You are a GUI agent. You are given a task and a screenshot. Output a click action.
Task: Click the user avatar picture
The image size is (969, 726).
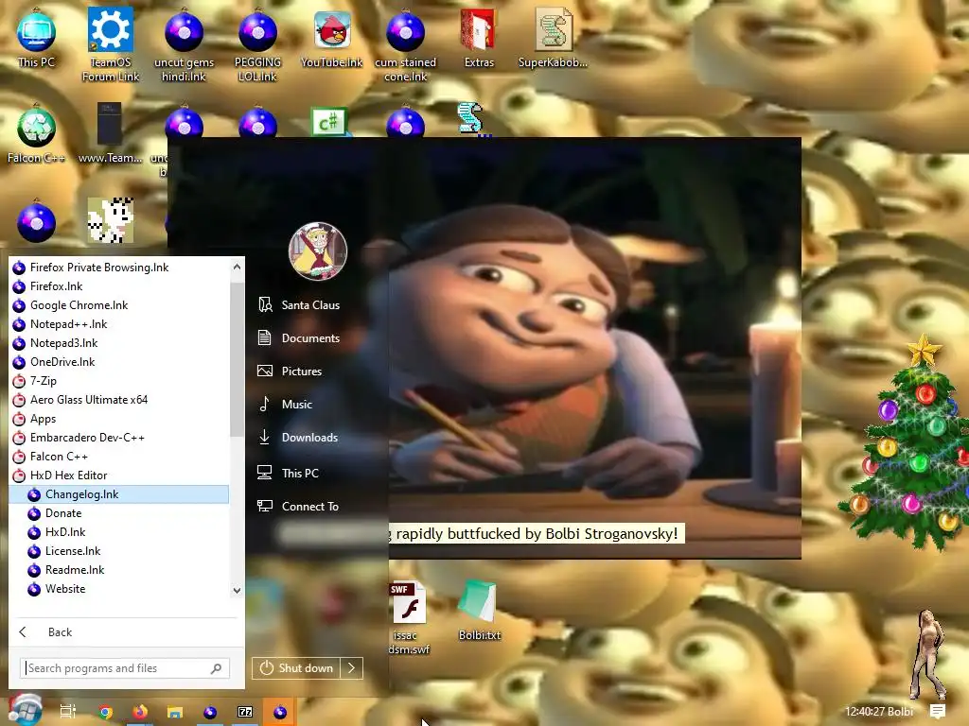coord(318,251)
